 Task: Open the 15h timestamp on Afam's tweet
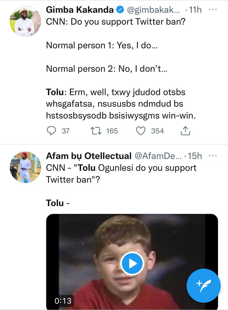(195, 156)
